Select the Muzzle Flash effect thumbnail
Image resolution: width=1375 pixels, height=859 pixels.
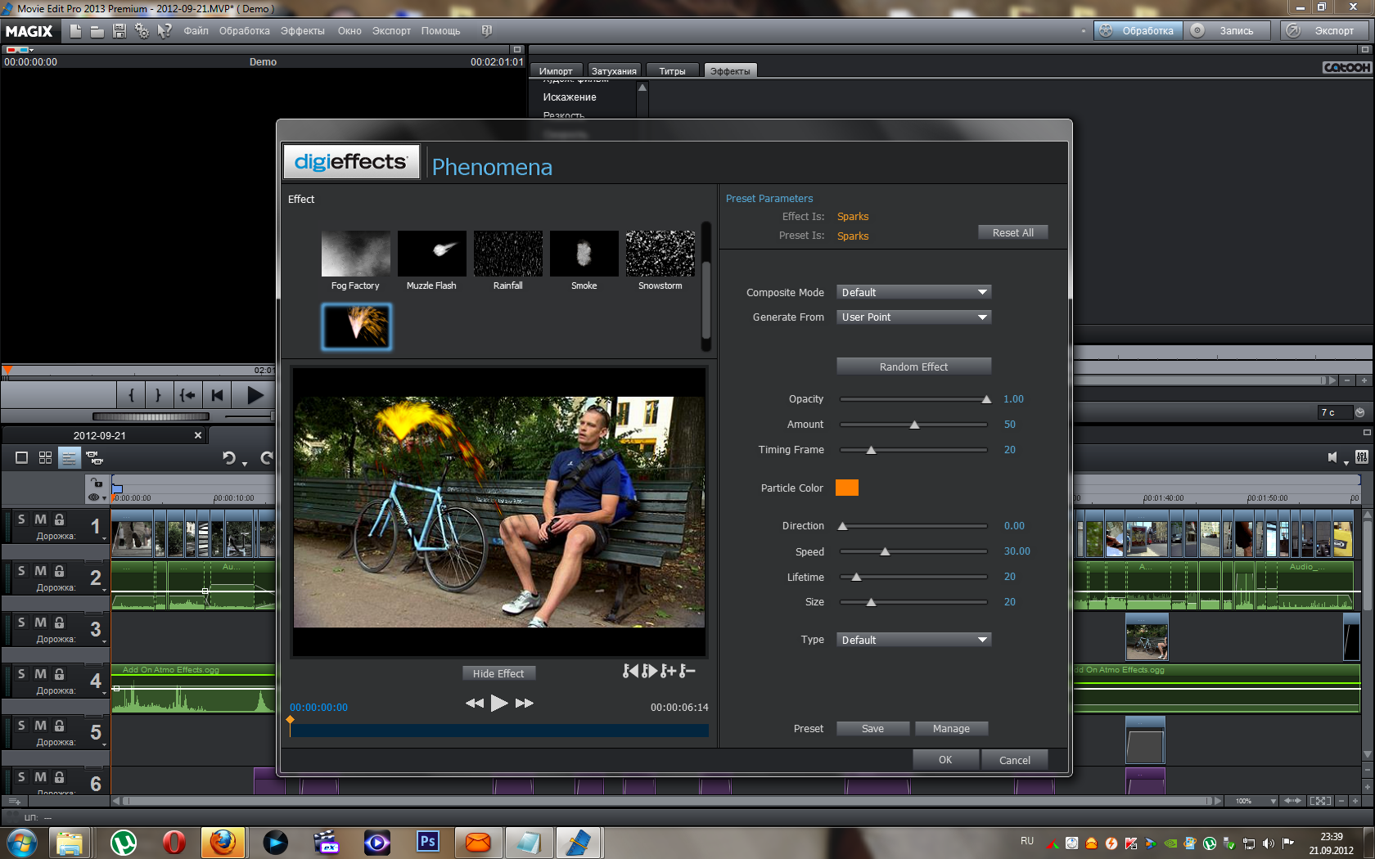click(431, 254)
